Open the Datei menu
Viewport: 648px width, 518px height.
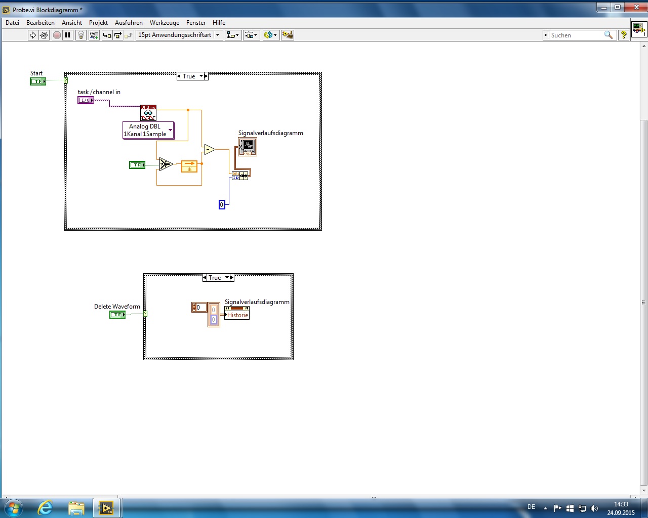(x=12, y=23)
